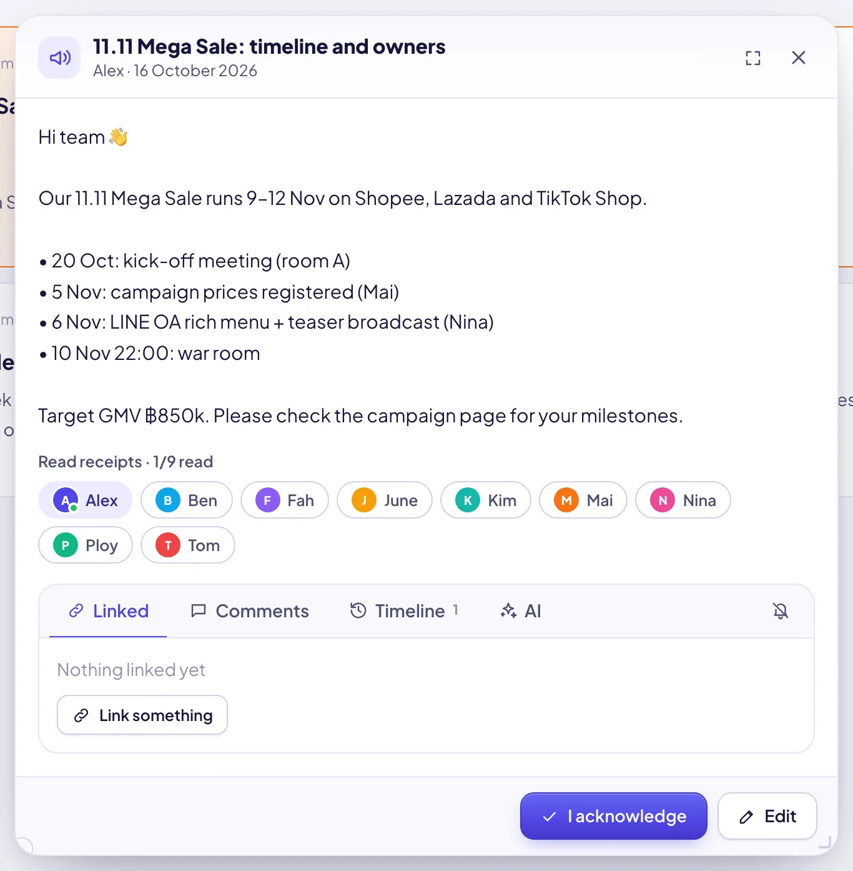Click Ben's avatar chip
853x871 pixels.
tap(187, 500)
